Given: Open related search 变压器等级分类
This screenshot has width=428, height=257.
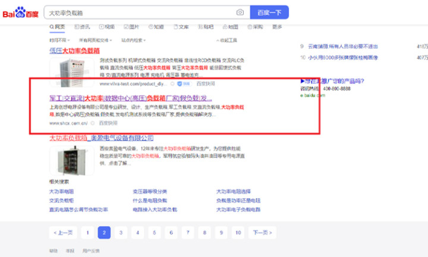Looking at the screenshot, I should (150, 192).
